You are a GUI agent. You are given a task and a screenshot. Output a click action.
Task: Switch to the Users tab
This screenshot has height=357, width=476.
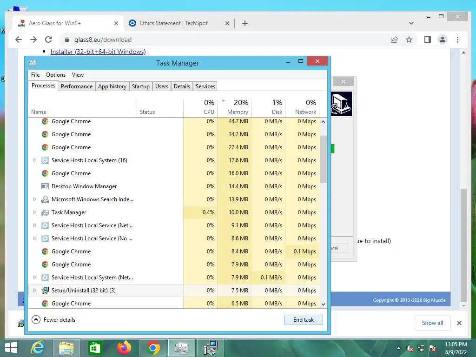tap(161, 86)
